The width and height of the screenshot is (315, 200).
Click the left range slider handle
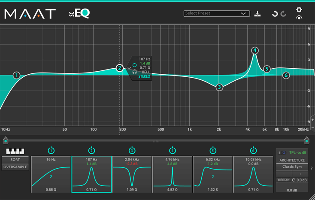pyautogui.click(x=6, y=140)
